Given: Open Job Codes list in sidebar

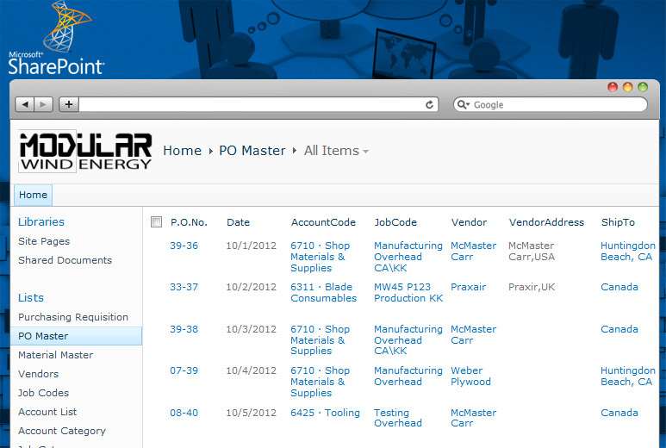Looking at the screenshot, I should (x=43, y=393).
